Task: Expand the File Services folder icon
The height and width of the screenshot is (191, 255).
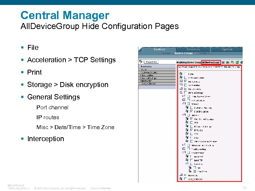Action: point(181,81)
